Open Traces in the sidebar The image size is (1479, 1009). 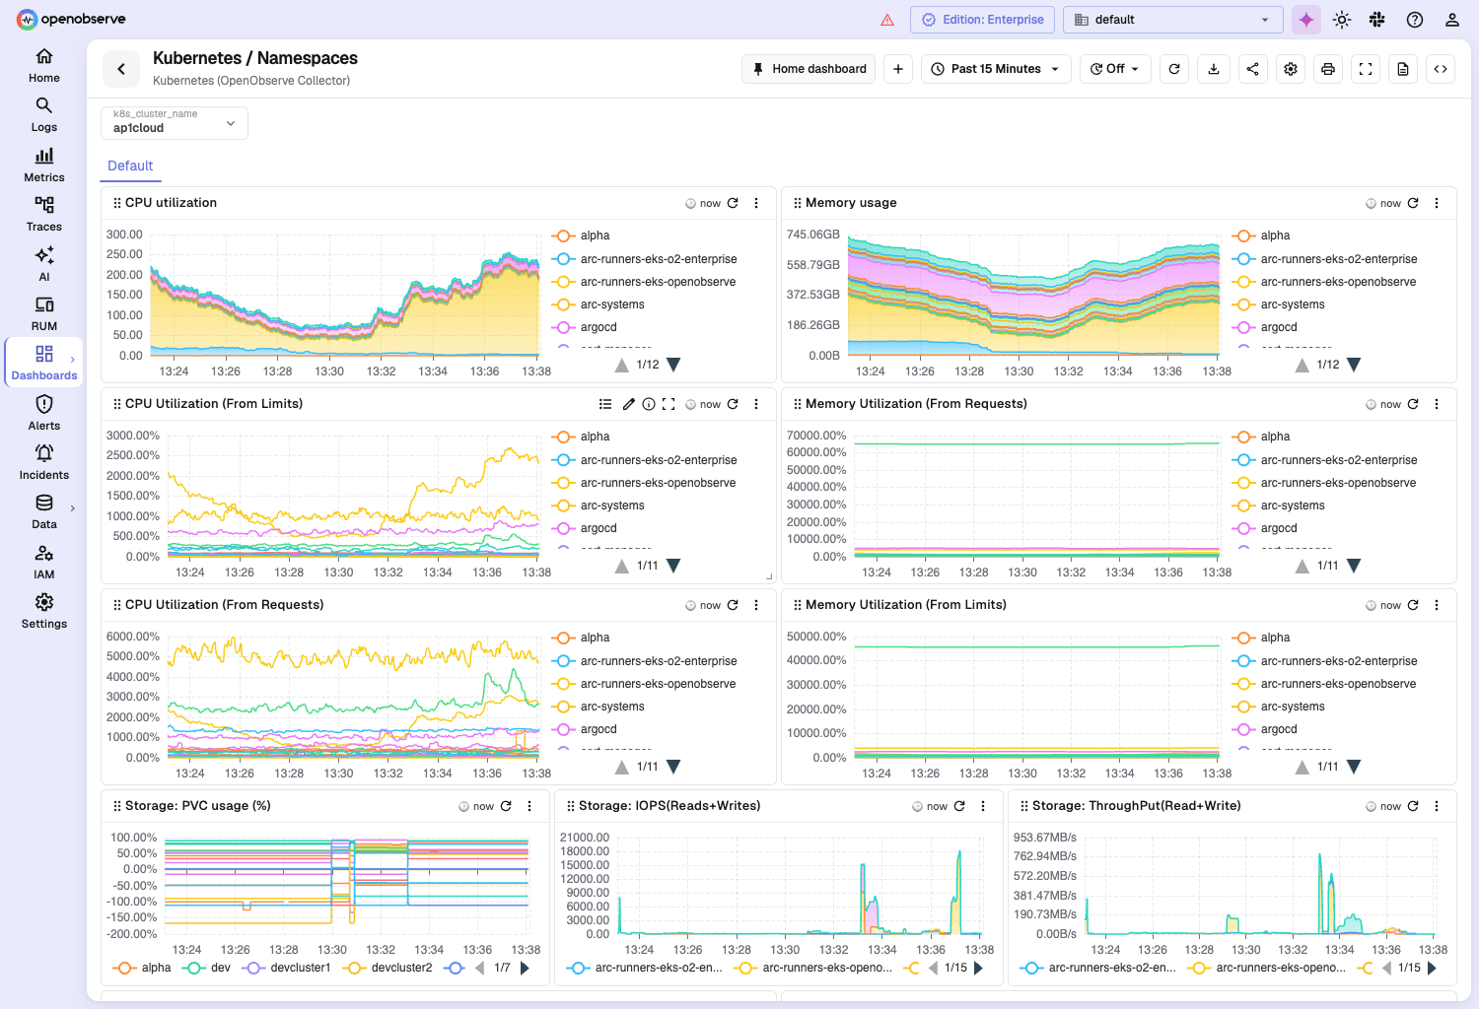[44, 215]
